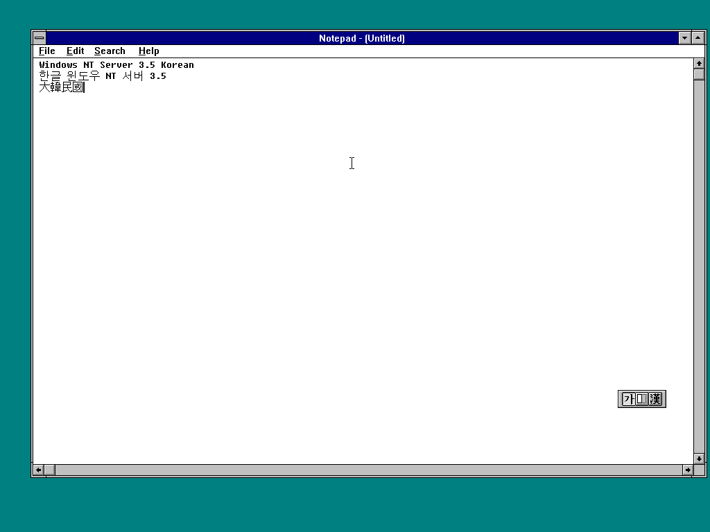Screen dimensions: 710x532
Task: Click the vertical scrollbar thumb
Action: 699,74
